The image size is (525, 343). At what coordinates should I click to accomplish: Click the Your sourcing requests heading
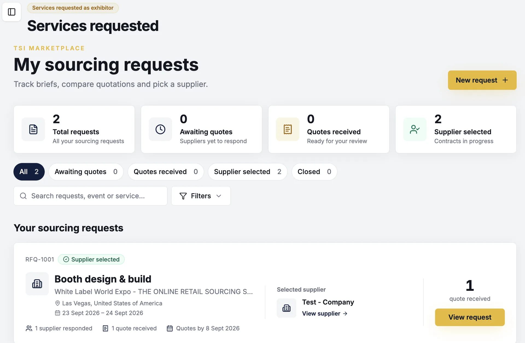tap(69, 228)
